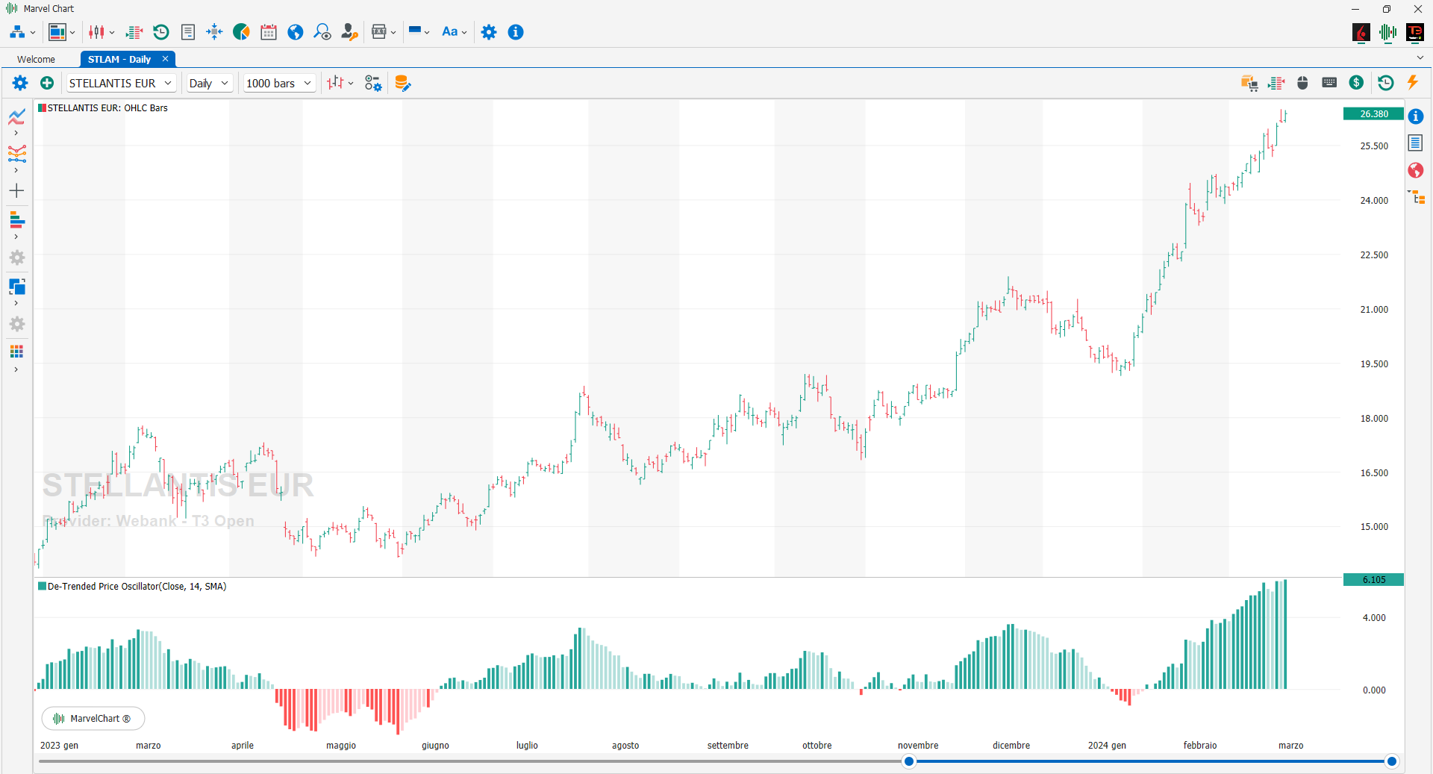Expand chevron under multi-line dotted tool

click(x=16, y=171)
